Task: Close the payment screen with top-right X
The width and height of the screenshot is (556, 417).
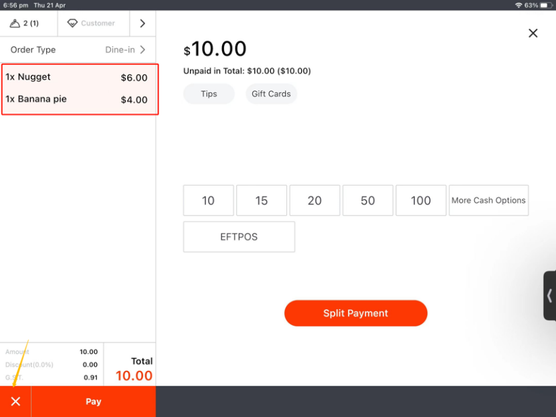Action: tap(533, 33)
